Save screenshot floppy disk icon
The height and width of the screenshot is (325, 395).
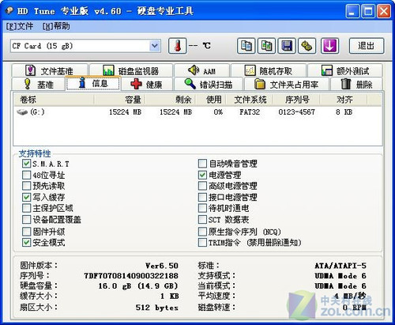[x=287, y=46]
